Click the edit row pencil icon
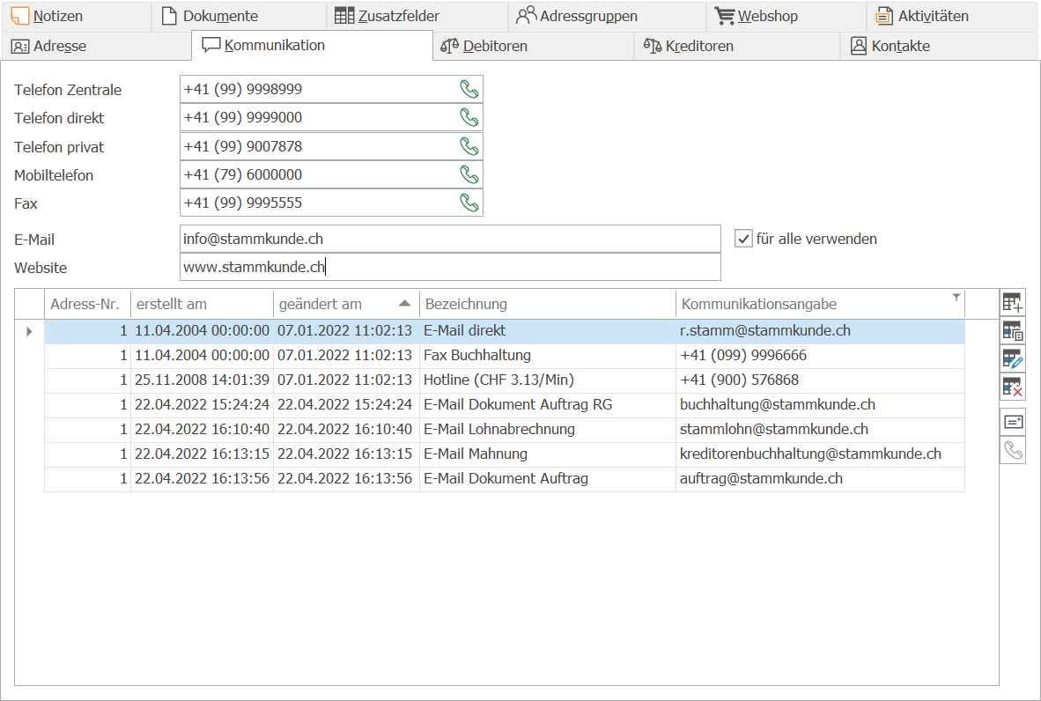Viewport: 1041px width, 701px height. (1013, 359)
